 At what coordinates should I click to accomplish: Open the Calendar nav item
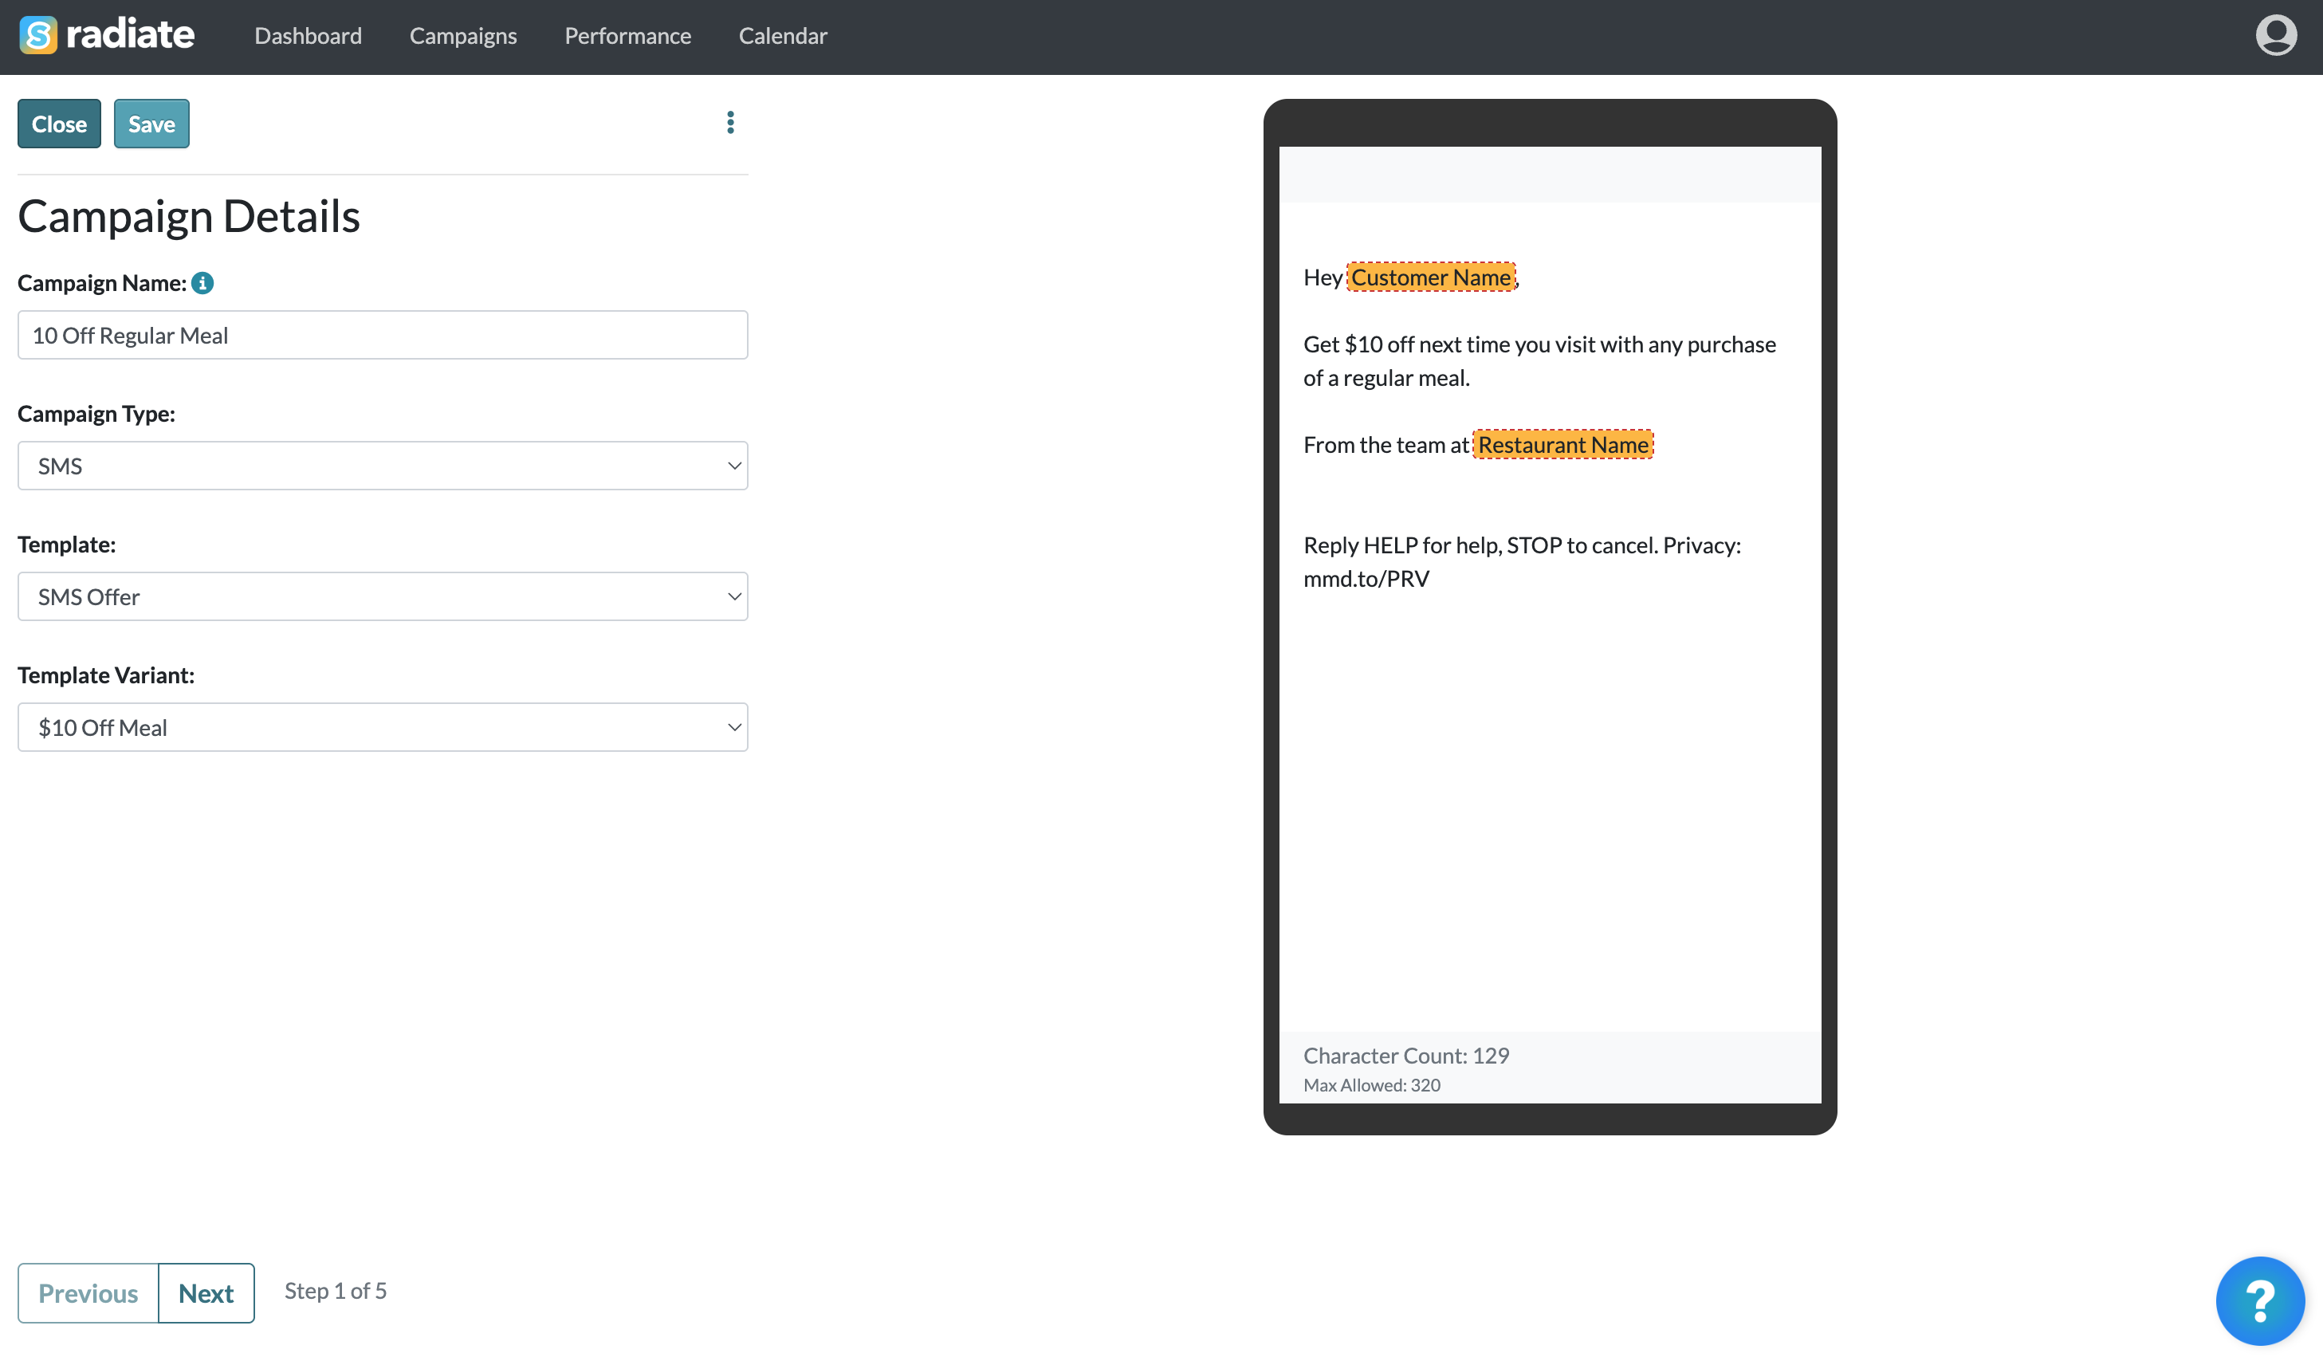pyautogui.click(x=782, y=36)
